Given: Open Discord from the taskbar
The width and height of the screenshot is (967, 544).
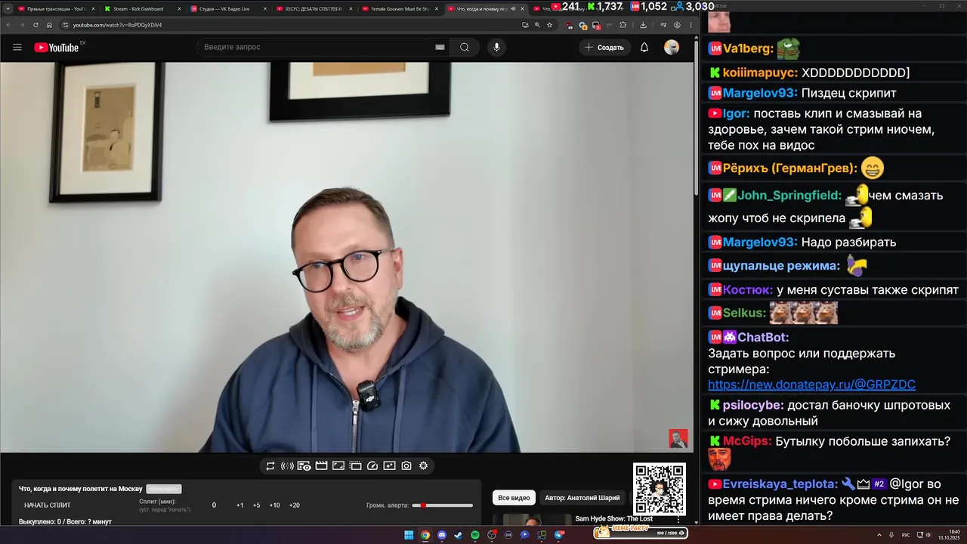Looking at the screenshot, I should [x=442, y=535].
